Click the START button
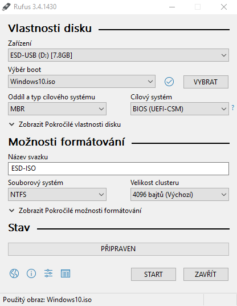 (153, 275)
